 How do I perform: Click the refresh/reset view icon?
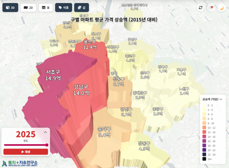[201, 8]
